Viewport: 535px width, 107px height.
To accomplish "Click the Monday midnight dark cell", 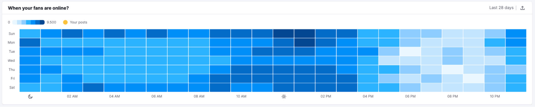I will click(x=30, y=43).
